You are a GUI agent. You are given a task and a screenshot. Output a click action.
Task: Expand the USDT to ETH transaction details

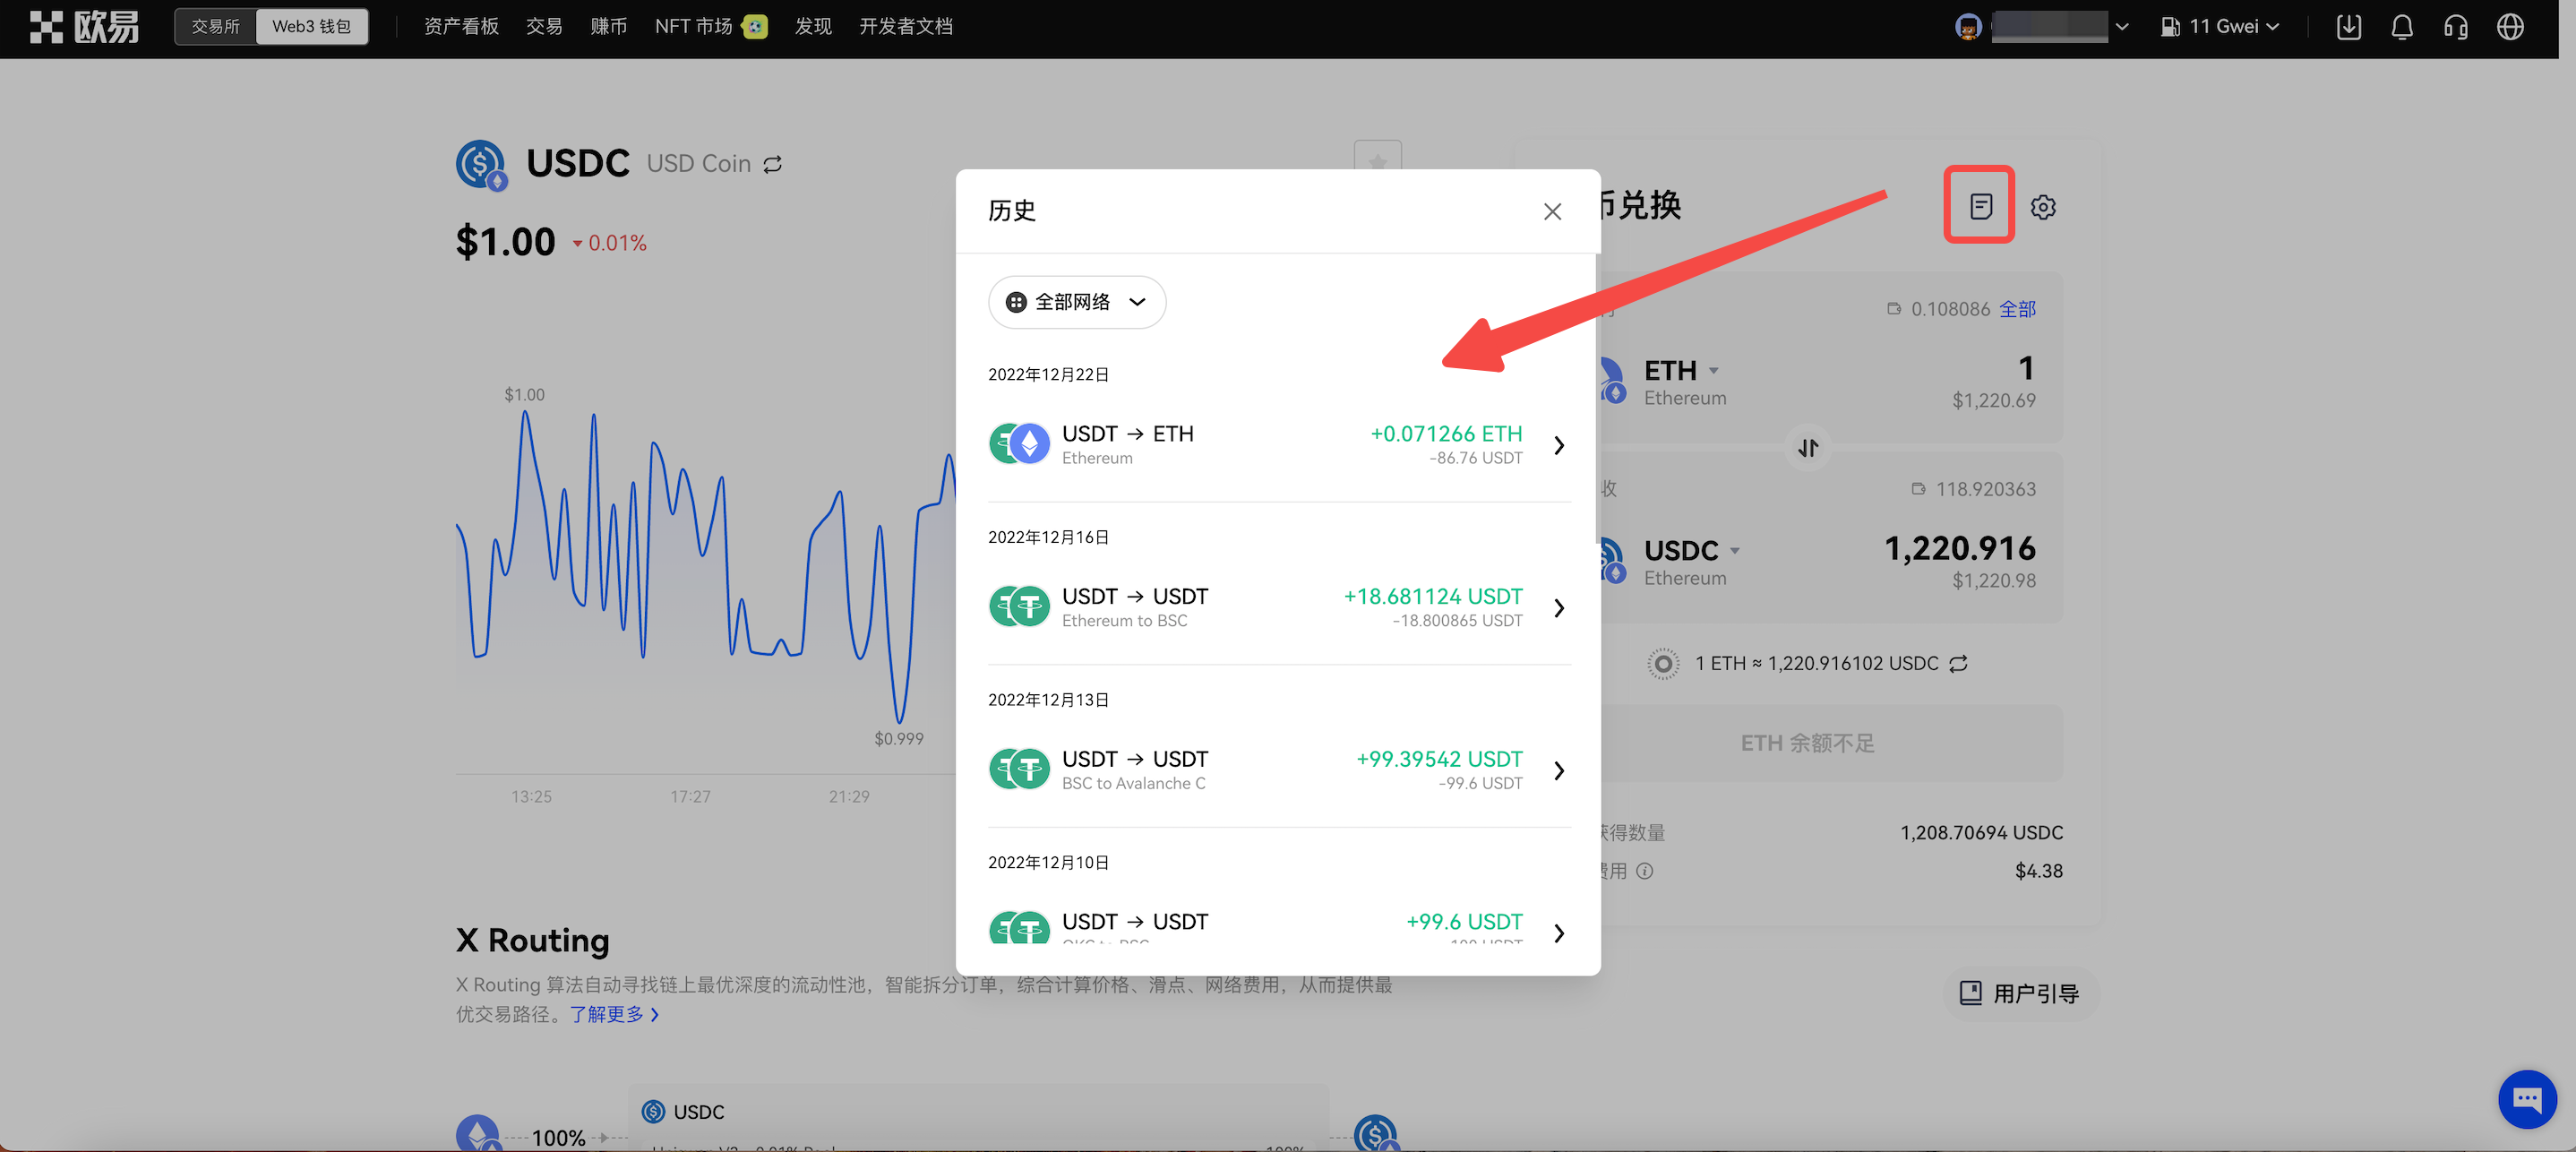point(1558,445)
